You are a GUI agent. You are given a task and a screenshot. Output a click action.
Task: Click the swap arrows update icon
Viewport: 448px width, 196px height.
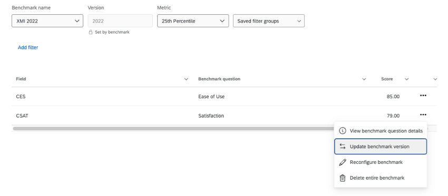click(342, 147)
